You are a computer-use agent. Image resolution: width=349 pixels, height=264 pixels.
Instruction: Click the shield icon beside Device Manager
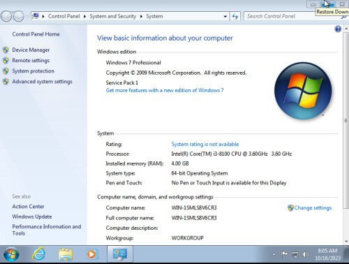point(6,50)
